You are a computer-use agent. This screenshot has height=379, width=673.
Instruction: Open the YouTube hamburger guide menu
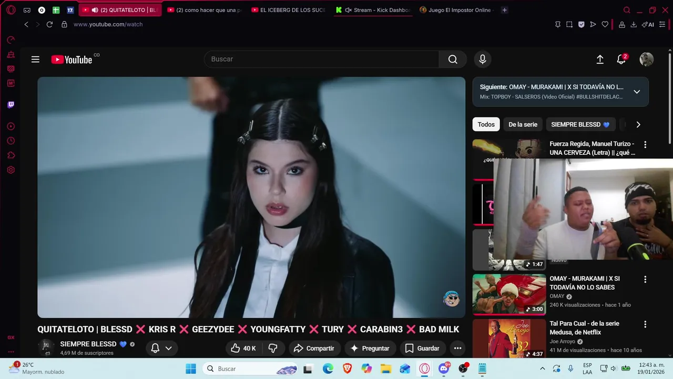point(35,59)
